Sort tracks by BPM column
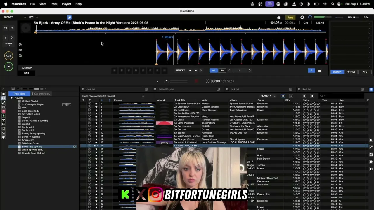Image resolution: width=374 pixels, height=210 pixels. (288, 100)
